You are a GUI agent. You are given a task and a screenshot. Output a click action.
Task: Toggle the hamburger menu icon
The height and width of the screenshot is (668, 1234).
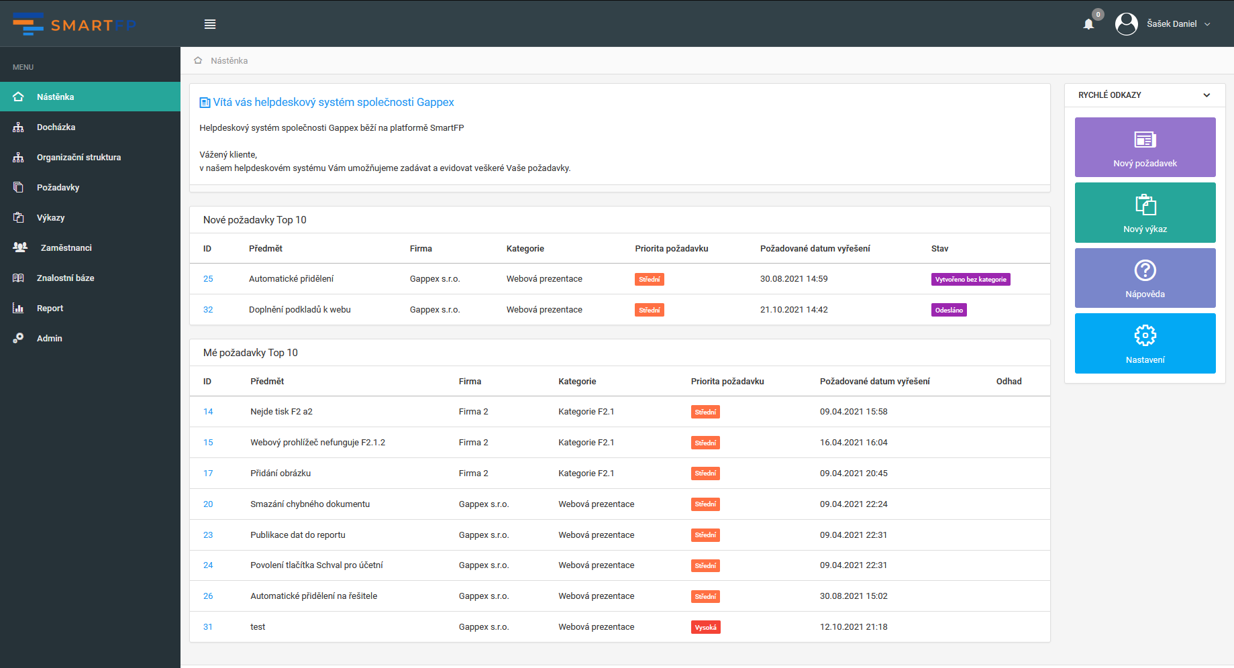click(x=210, y=24)
